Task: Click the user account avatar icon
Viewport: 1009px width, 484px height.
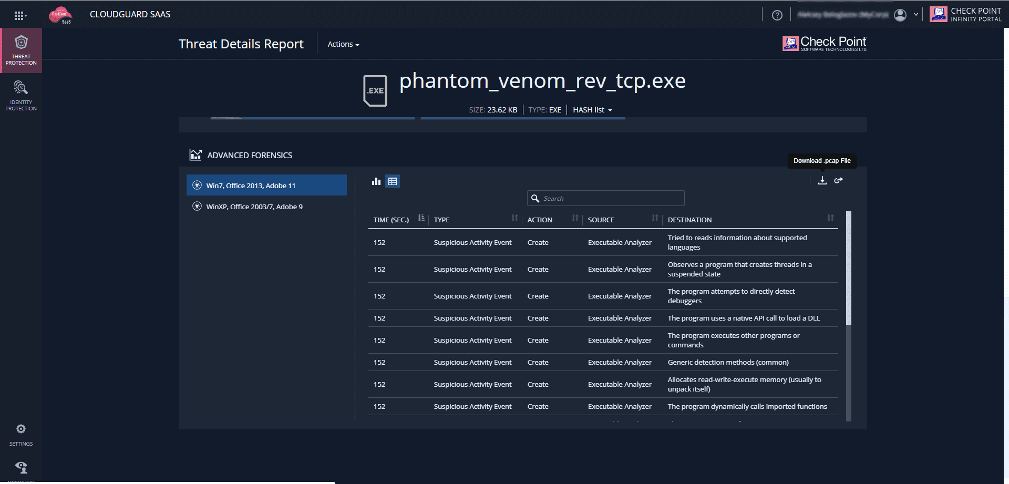Action: [x=900, y=15]
